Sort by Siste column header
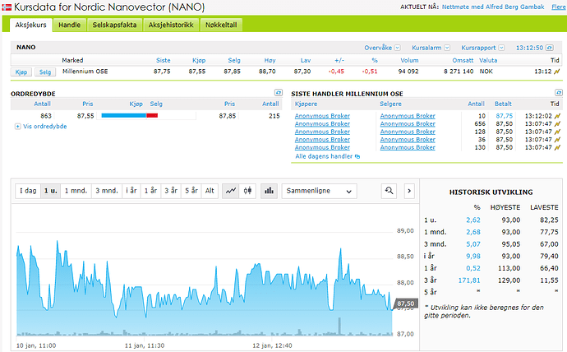Image resolution: width=567 pixels, height=352 pixels. [x=163, y=60]
